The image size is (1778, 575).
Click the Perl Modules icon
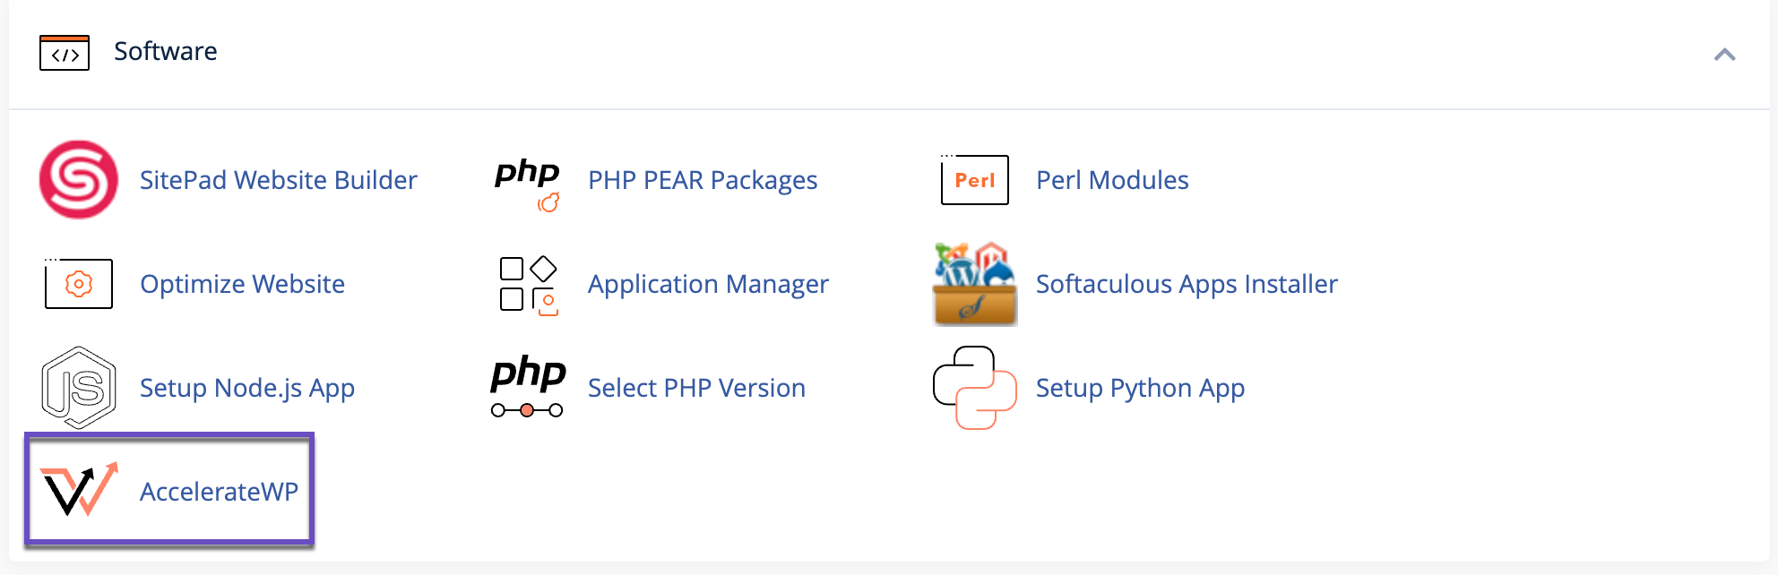pyautogui.click(x=974, y=180)
